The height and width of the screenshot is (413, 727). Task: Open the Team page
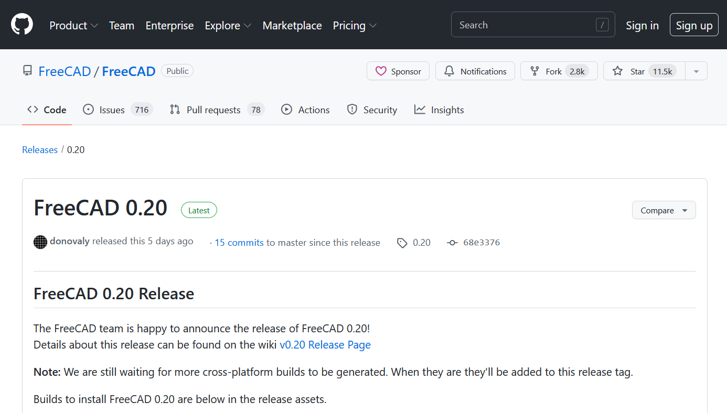pos(122,25)
